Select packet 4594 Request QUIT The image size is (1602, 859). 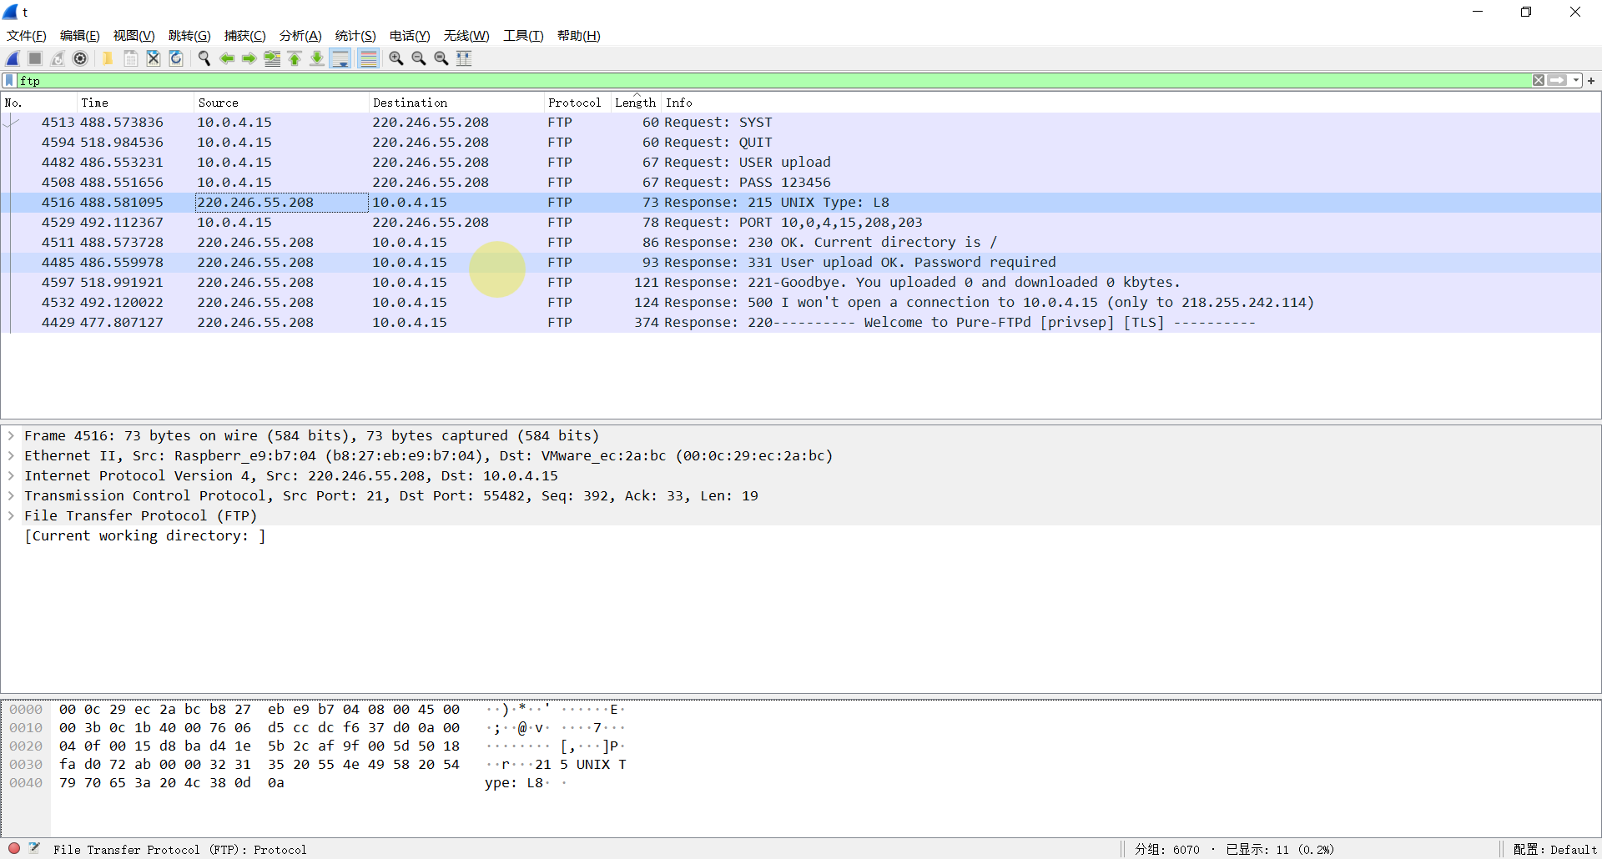801,142
